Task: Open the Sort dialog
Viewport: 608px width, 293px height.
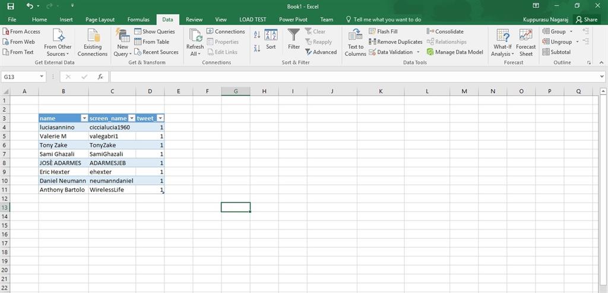Action: point(271,40)
